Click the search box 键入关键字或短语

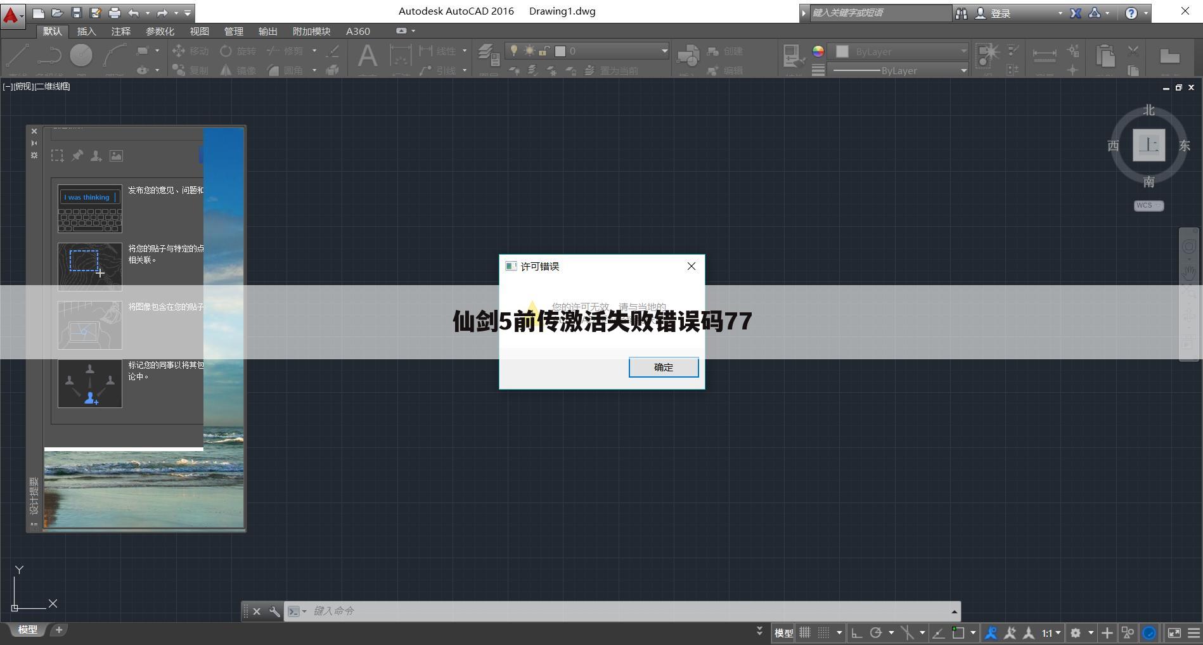tap(880, 13)
